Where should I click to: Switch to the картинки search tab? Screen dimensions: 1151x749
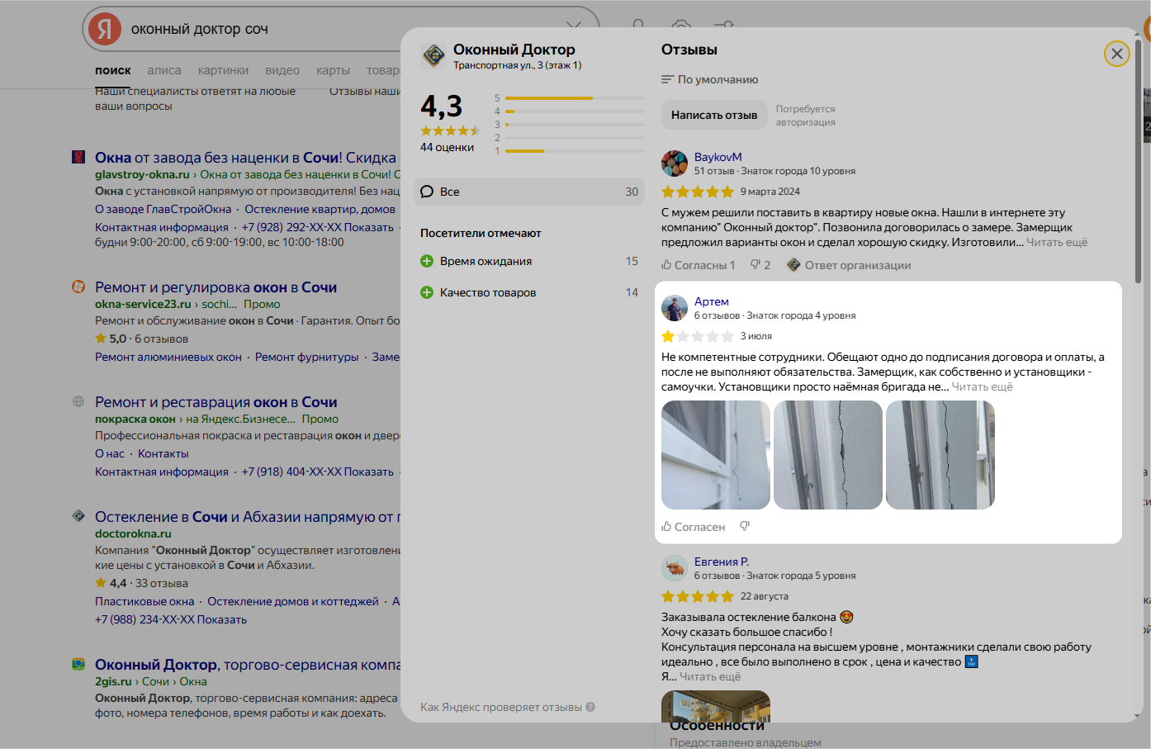point(223,70)
